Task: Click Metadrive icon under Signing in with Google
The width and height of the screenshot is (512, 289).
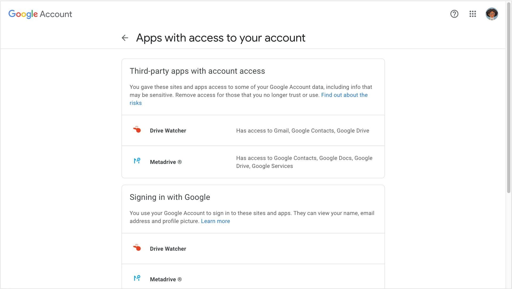Action: coord(137,278)
